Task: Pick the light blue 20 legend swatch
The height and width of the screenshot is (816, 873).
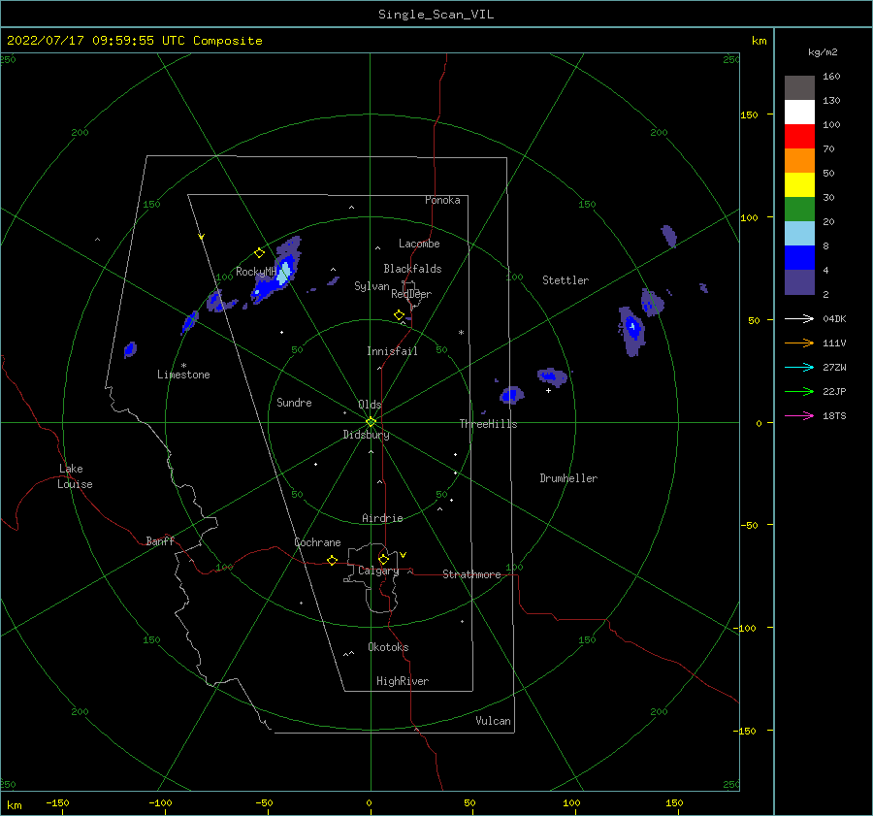Action: (799, 234)
